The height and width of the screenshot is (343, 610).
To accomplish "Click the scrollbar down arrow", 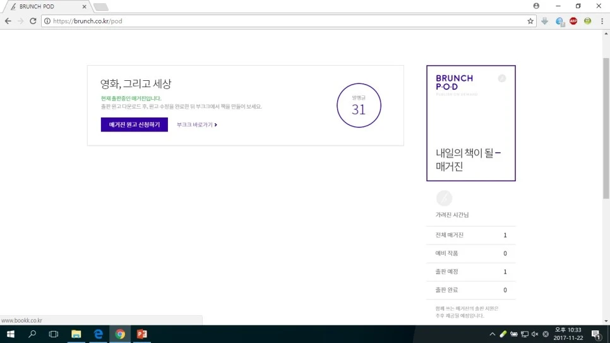I will pyautogui.click(x=606, y=321).
